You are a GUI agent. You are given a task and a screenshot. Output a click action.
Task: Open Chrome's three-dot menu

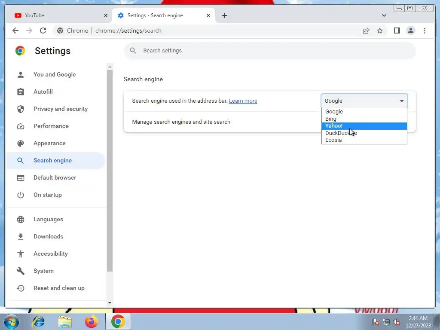point(425,31)
